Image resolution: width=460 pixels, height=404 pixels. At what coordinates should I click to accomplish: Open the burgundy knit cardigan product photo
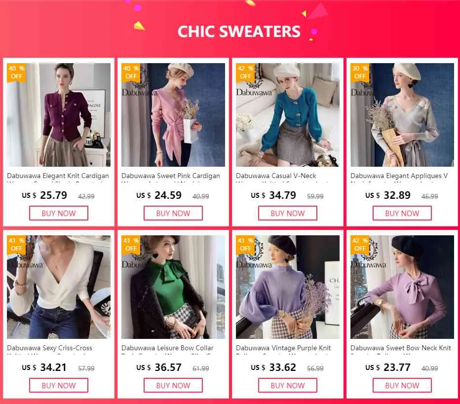coord(59,114)
